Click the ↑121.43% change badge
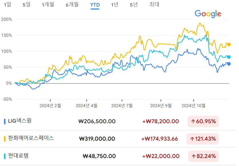 pyautogui.click(x=203, y=139)
